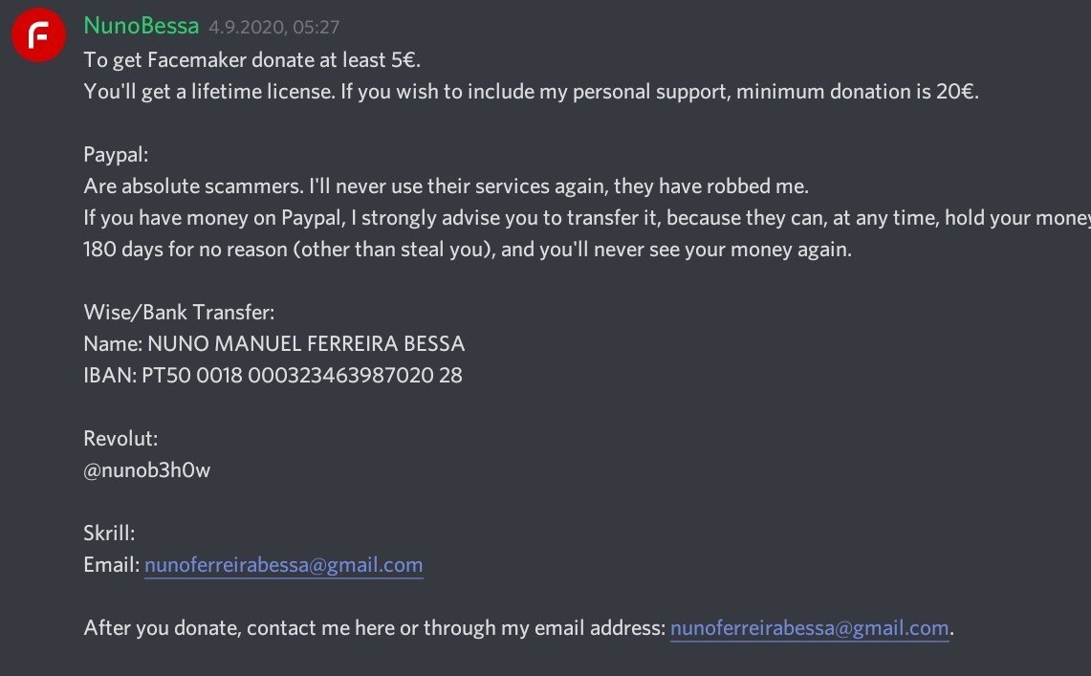Select the "Paypal:" heading text
The width and height of the screenshot is (1091, 676).
pyautogui.click(x=117, y=154)
